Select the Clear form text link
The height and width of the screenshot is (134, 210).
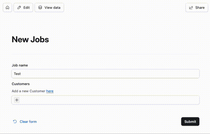[28, 122]
